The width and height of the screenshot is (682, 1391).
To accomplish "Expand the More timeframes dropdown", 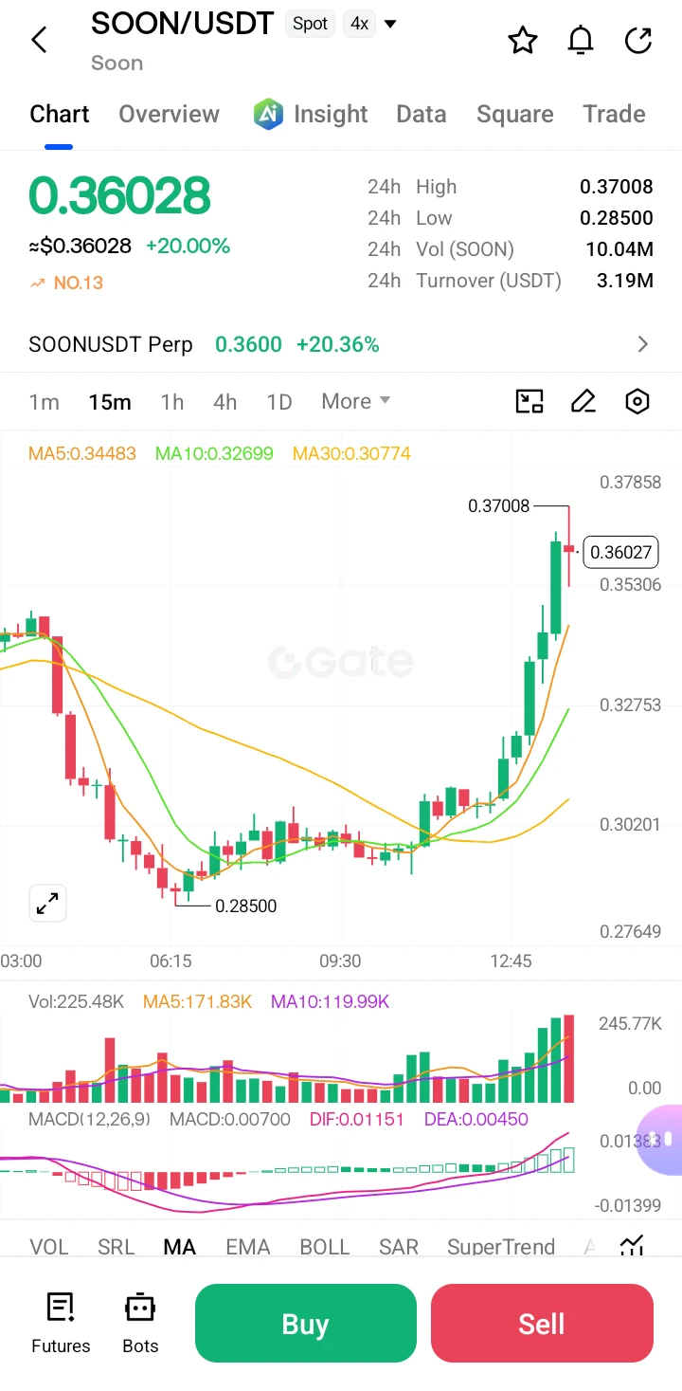I will click(x=356, y=401).
